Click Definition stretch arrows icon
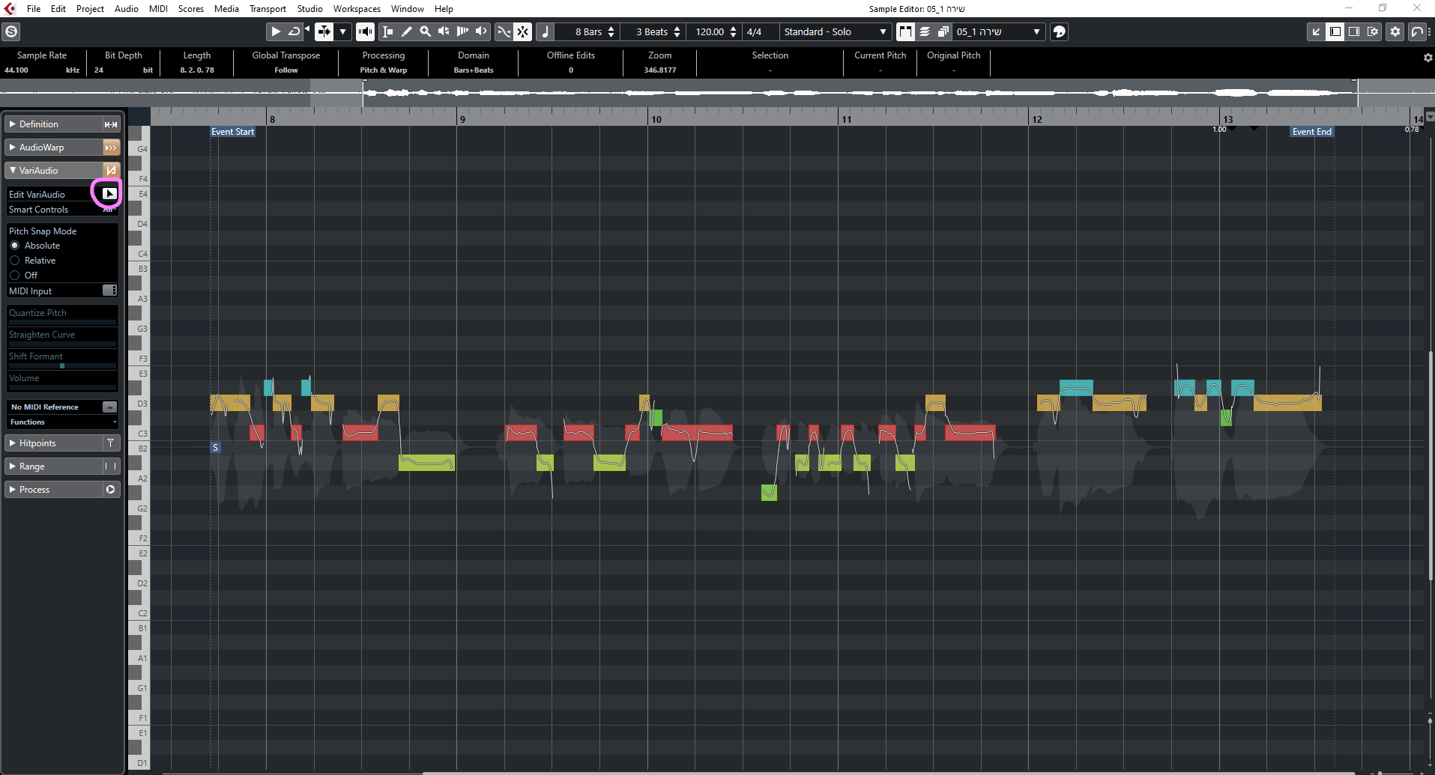This screenshot has width=1435, height=775. (x=111, y=124)
